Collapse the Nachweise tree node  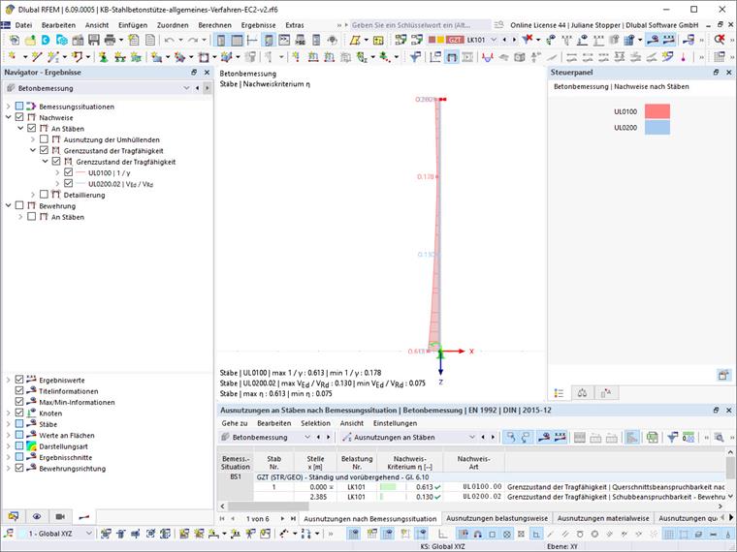tap(8, 117)
